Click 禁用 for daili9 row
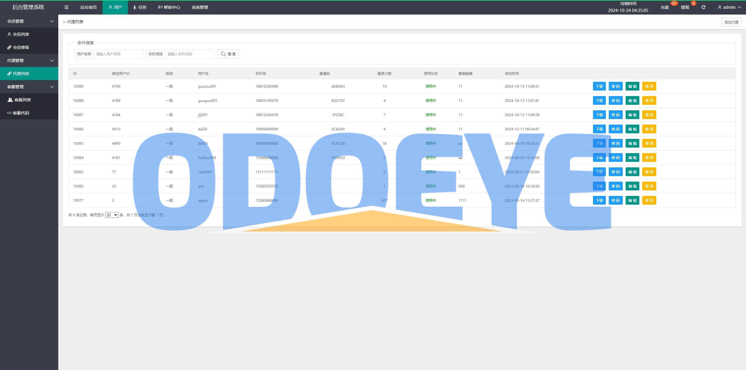 tap(649, 129)
